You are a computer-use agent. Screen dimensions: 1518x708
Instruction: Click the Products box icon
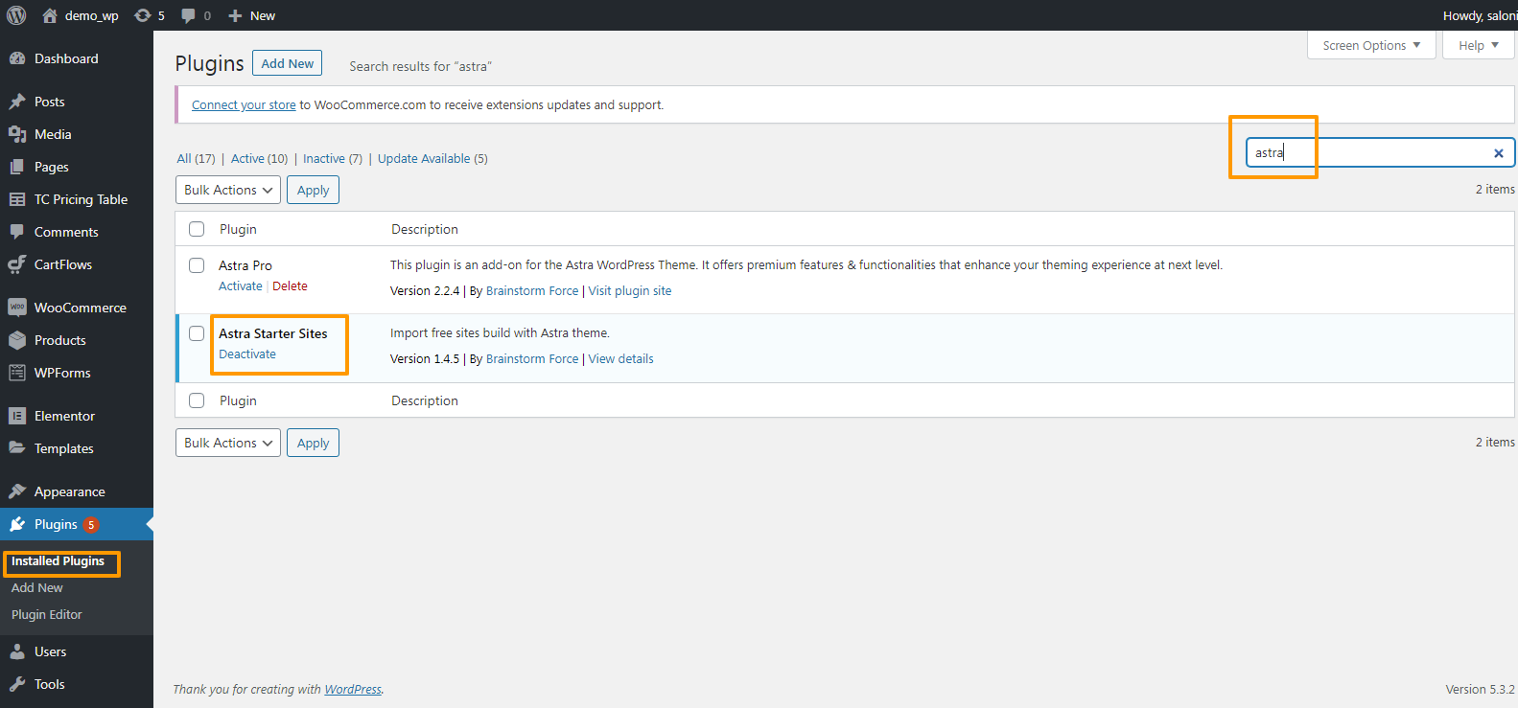tap(17, 340)
